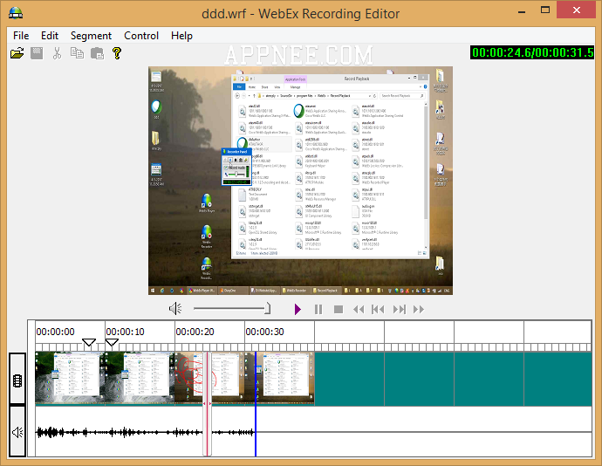The height and width of the screenshot is (466, 602).
Task: Rewind the recording
Action: click(x=359, y=309)
